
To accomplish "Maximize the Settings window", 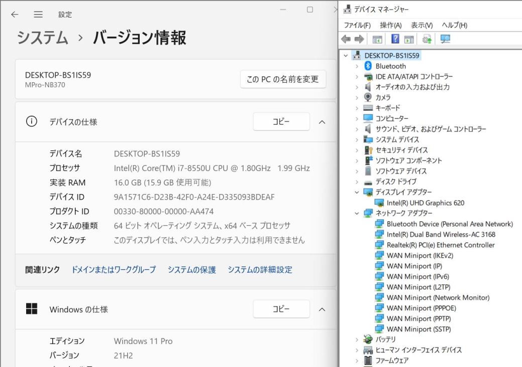I will (x=310, y=10).
